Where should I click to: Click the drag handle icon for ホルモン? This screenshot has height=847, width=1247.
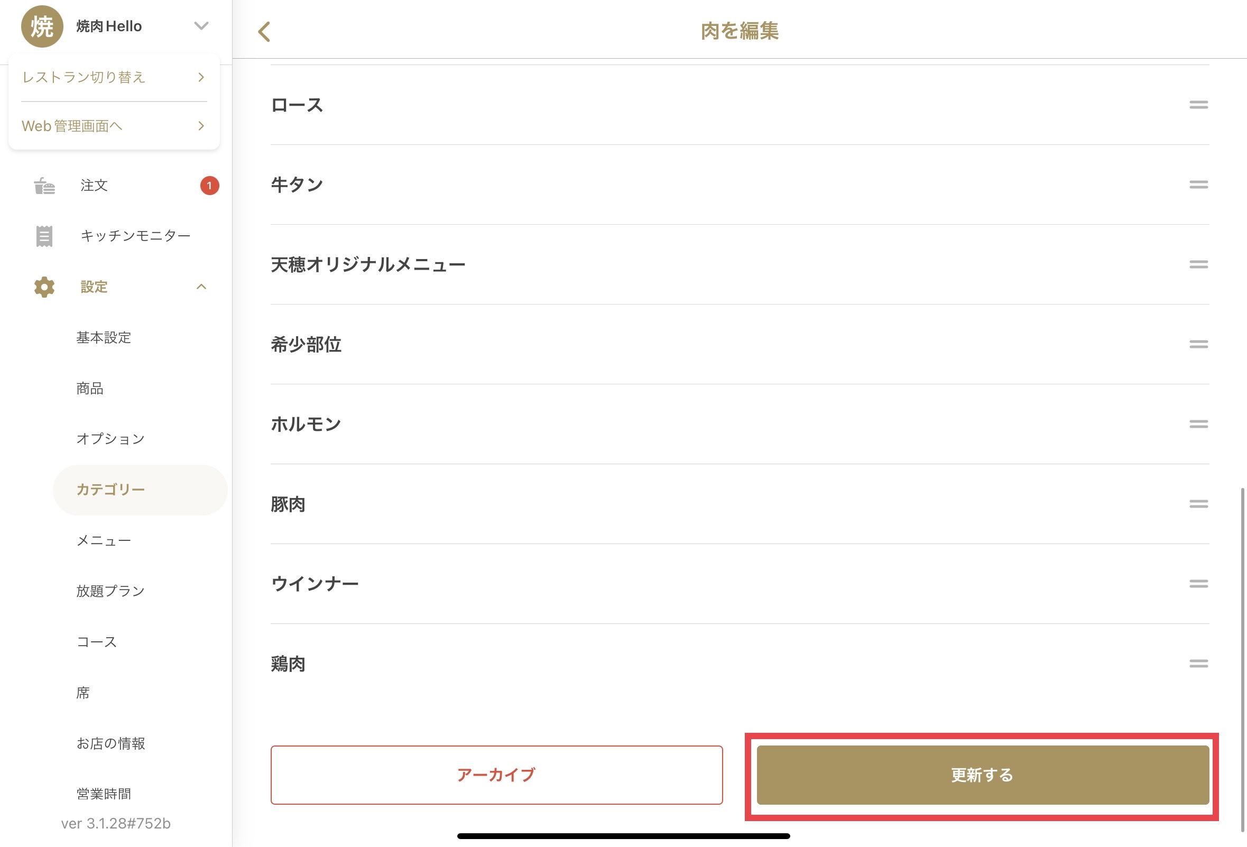pyautogui.click(x=1198, y=424)
